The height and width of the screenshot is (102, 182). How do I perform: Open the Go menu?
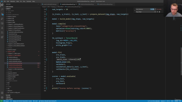(21, 1)
